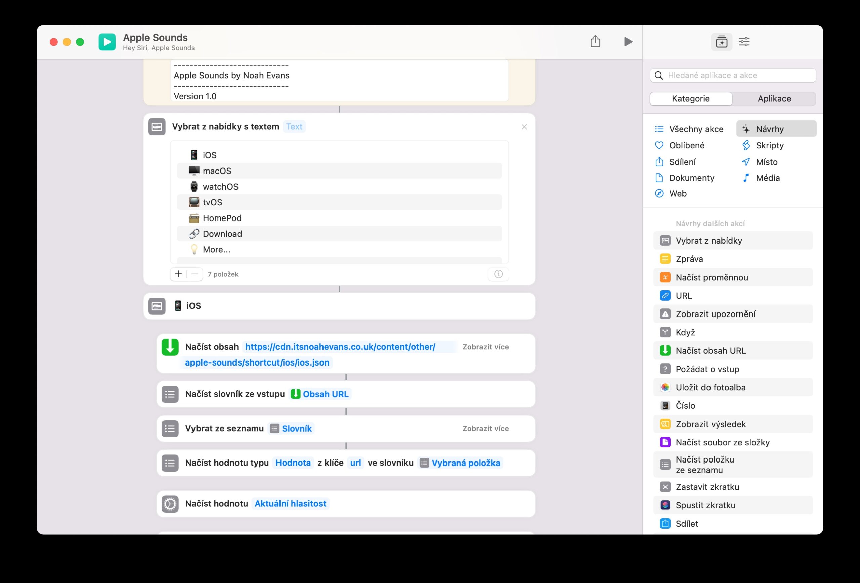This screenshot has height=583, width=860.
Task: Open the Hodnota type dropdown
Action: [x=293, y=463]
